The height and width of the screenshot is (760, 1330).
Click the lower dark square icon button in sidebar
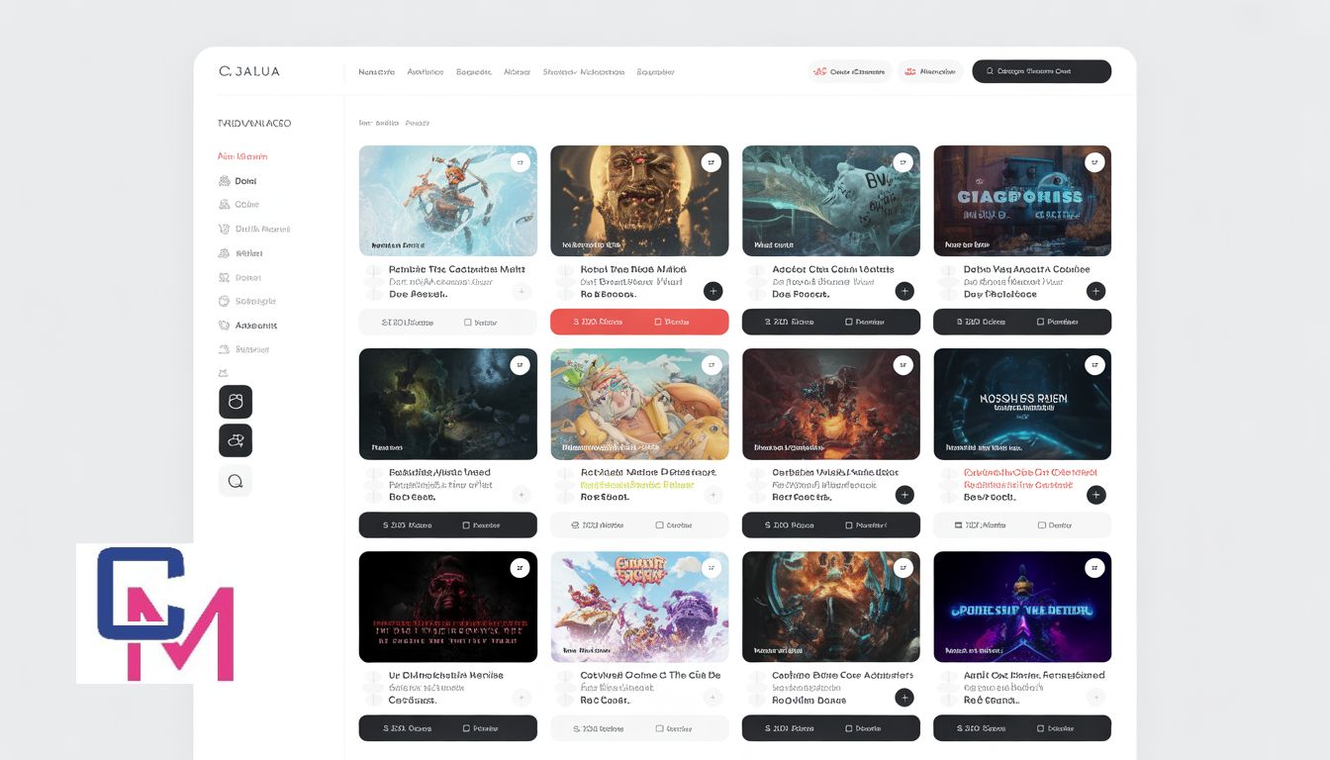236,440
